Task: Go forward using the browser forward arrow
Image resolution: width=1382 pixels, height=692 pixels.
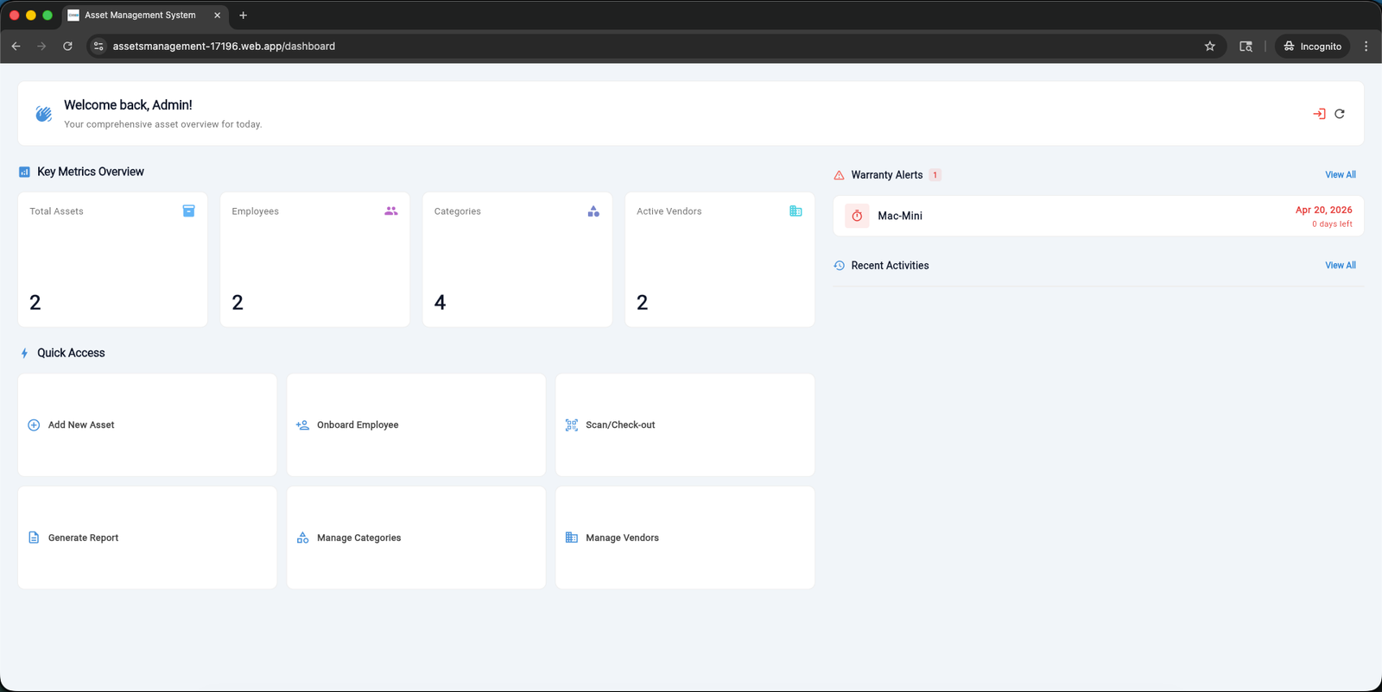Action: click(41, 47)
